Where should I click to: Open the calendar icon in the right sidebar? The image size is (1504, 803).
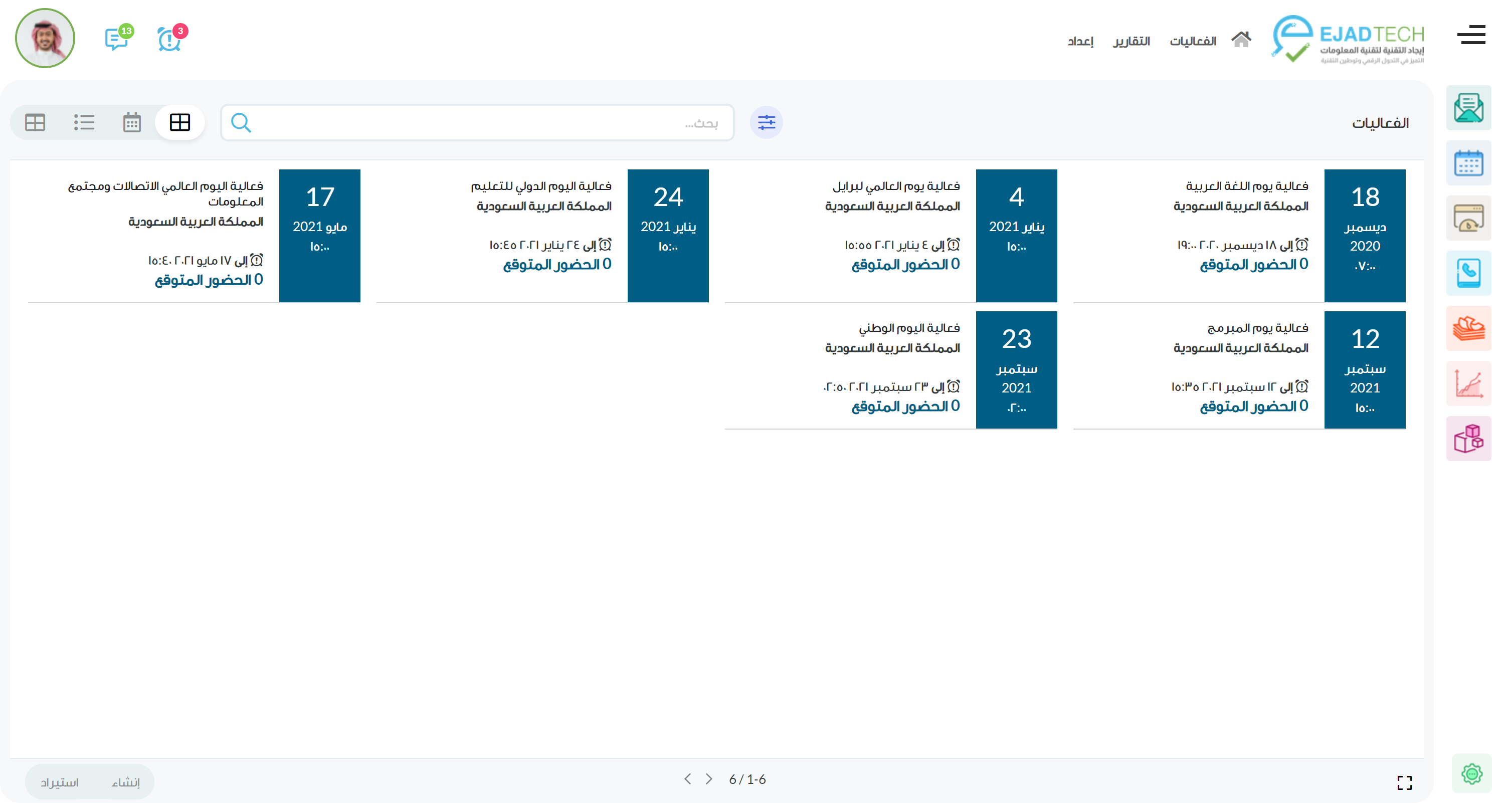click(1469, 163)
